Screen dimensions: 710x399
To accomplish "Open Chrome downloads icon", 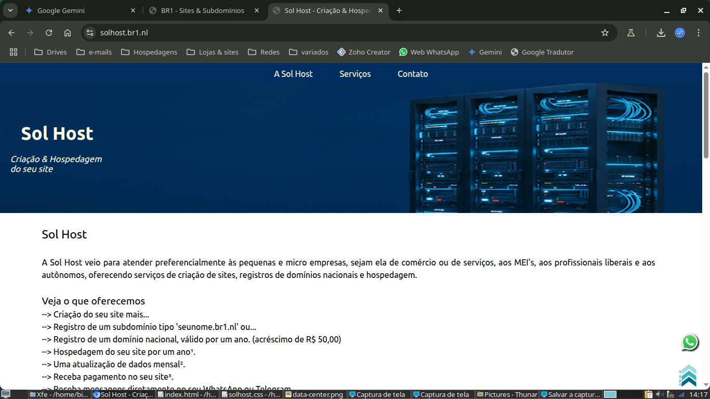I will point(661,33).
